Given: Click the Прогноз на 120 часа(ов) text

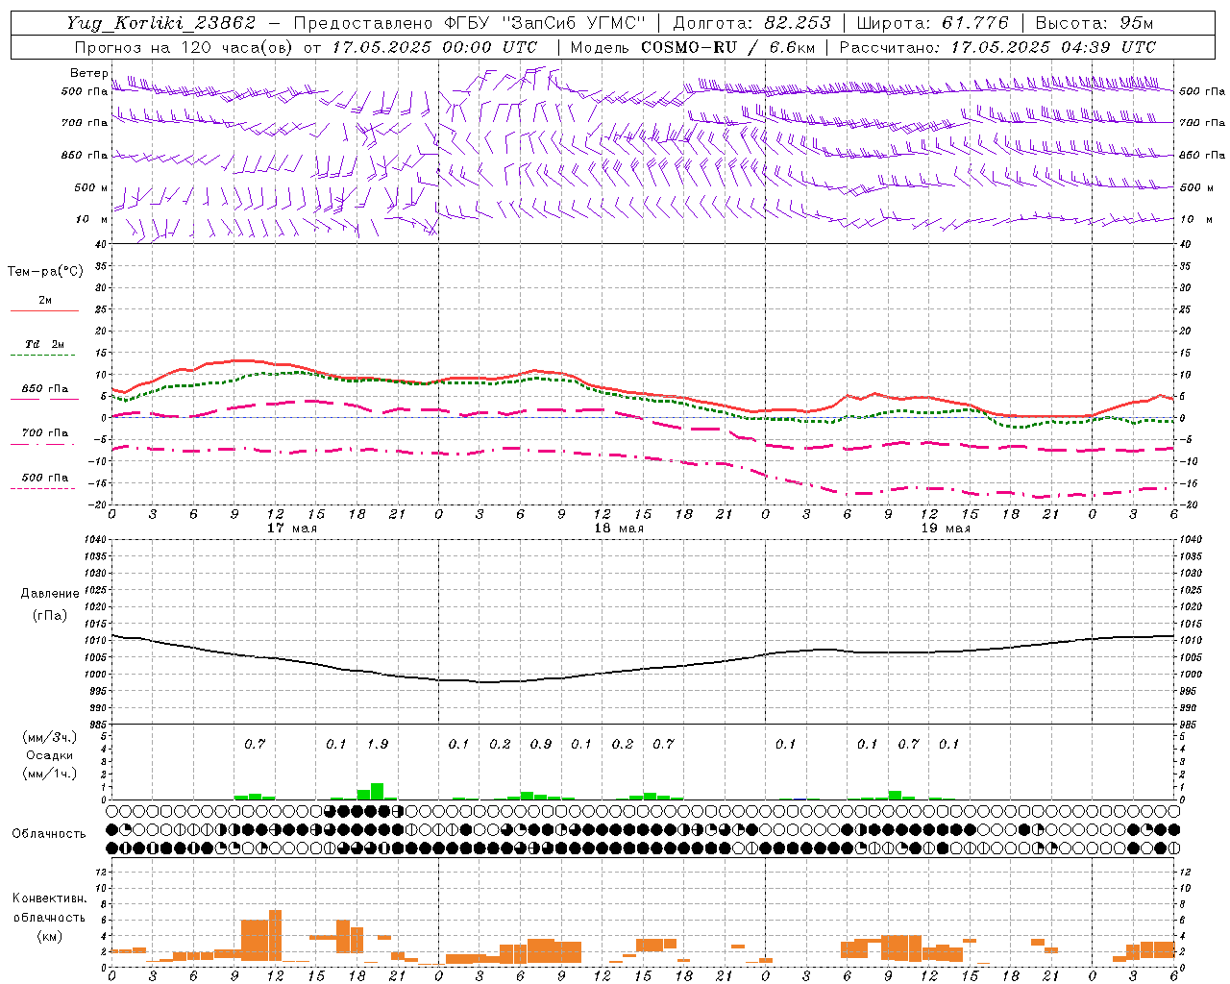Looking at the screenshot, I should [x=184, y=47].
